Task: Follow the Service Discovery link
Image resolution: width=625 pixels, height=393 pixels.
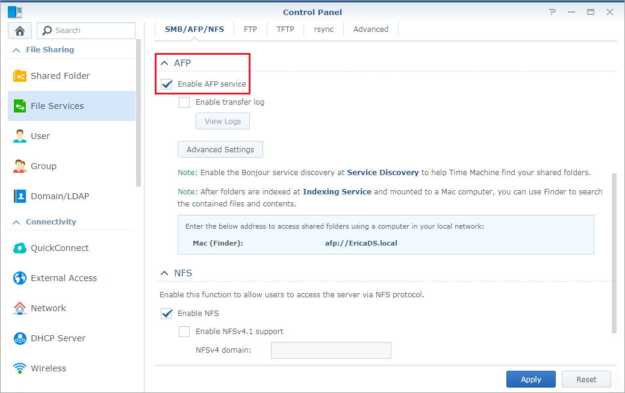Action: coord(383,173)
